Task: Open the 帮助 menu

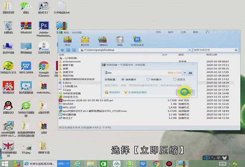Action: coord(195,32)
